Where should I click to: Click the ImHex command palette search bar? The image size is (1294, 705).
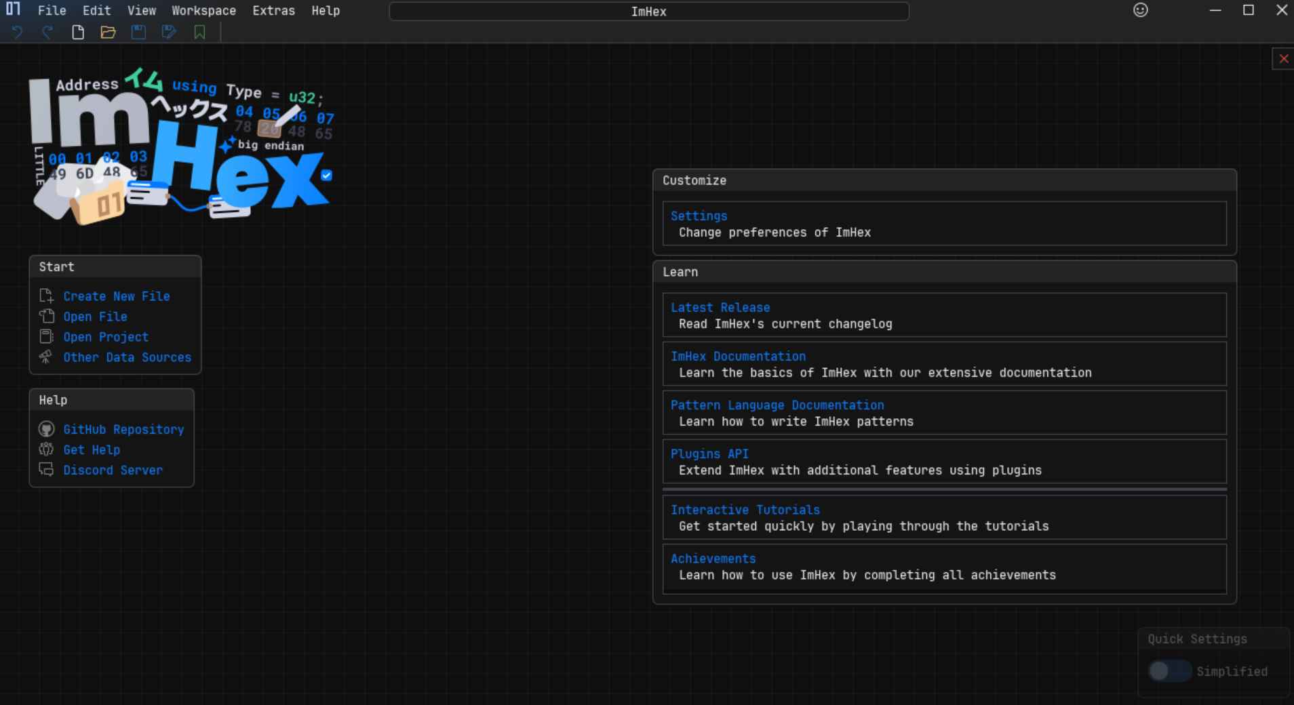click(x=648, y=11)
